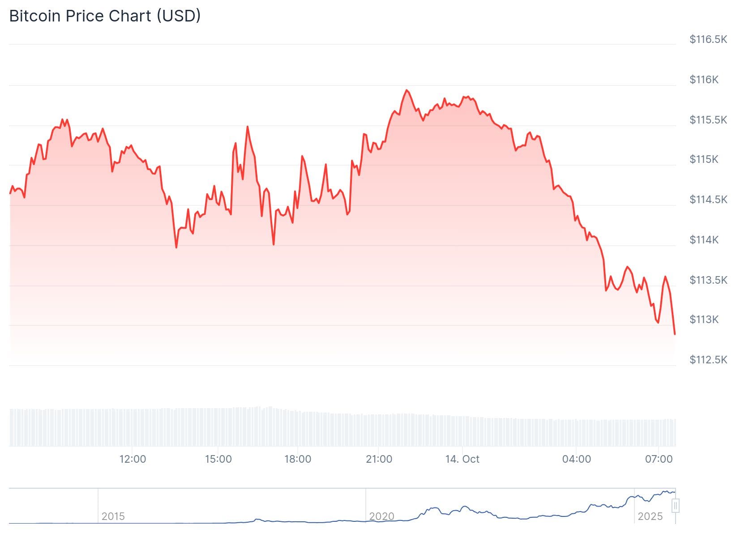Image resolution: width=736 pixels, height=537 pixels.
Task: Click the $114K price label
Action: tap(704, 240)
